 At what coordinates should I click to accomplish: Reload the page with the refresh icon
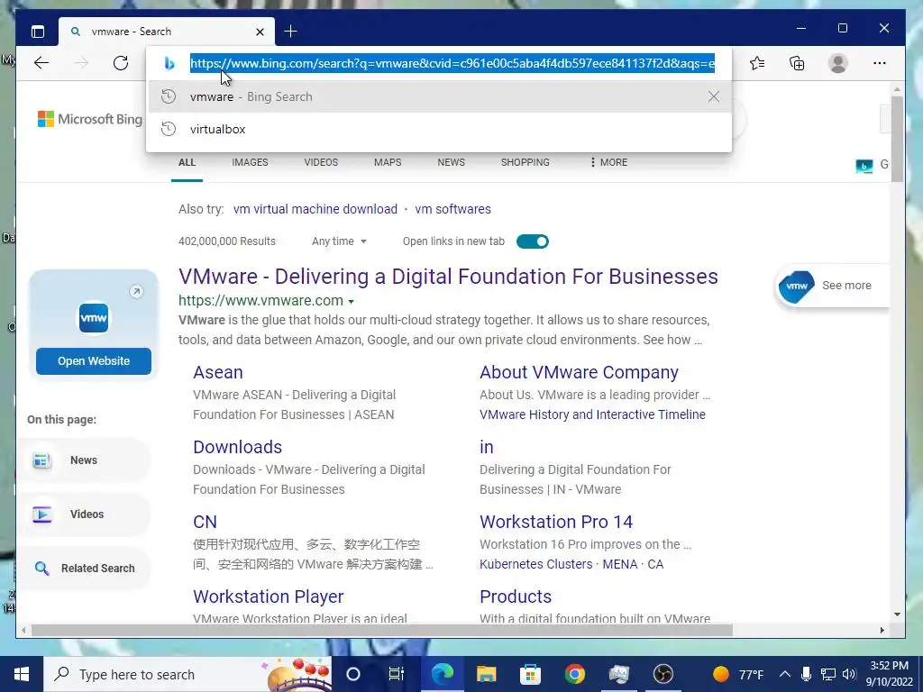click(121, 63)
